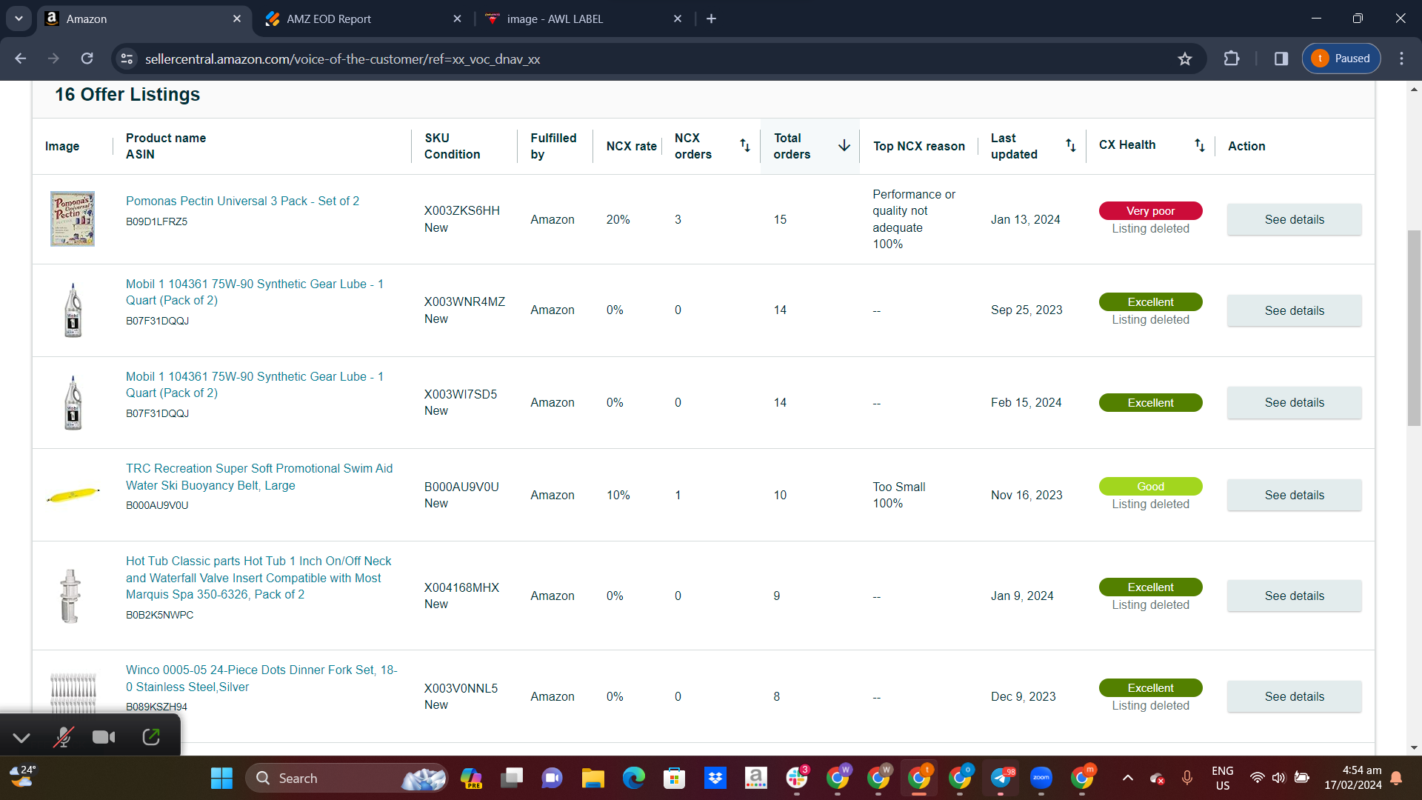Reload the Seller Central page
This screenshot has width=1422, height=800.
click(x=87, y=59)
